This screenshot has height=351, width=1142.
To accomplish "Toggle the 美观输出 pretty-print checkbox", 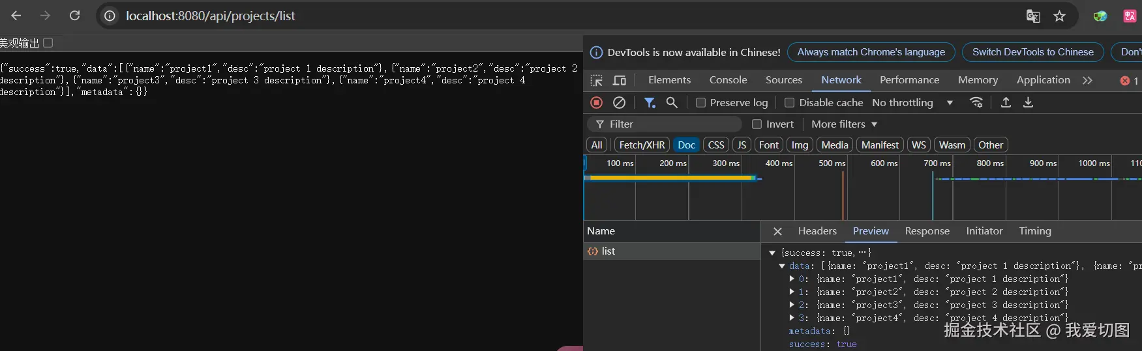I will [48, 43].
